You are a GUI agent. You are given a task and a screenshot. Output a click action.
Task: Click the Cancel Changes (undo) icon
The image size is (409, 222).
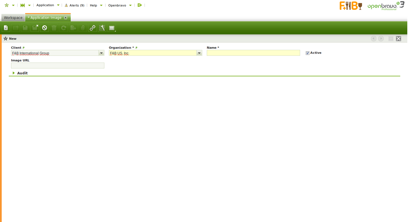point(44,28)
